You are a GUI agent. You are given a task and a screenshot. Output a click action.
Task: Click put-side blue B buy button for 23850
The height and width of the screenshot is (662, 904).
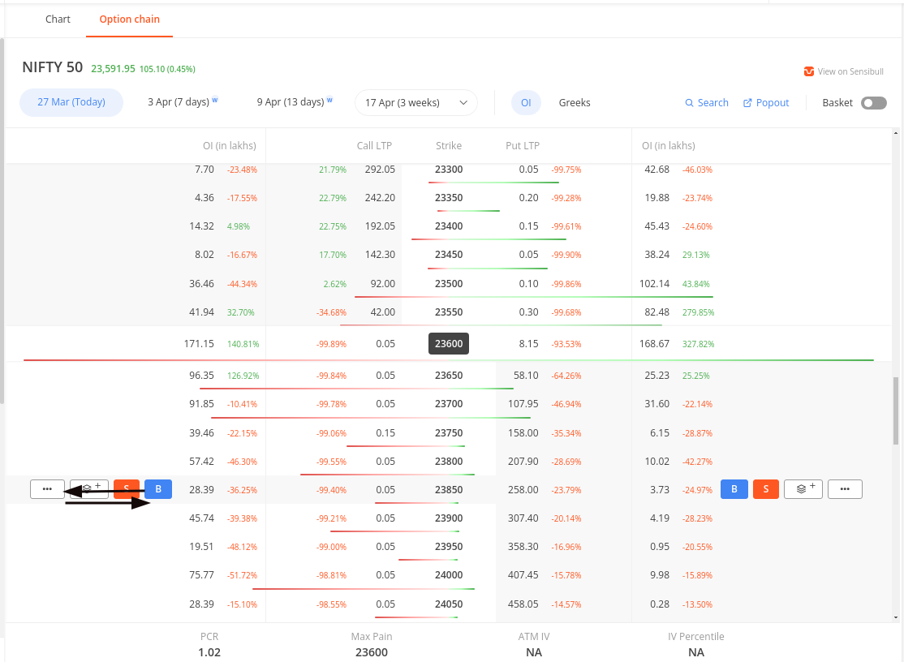(x=734, y=489)
